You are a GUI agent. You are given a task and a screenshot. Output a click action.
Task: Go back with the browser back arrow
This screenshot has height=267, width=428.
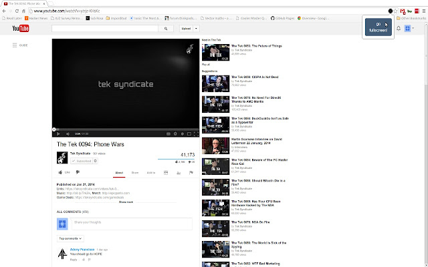[4, 11]
